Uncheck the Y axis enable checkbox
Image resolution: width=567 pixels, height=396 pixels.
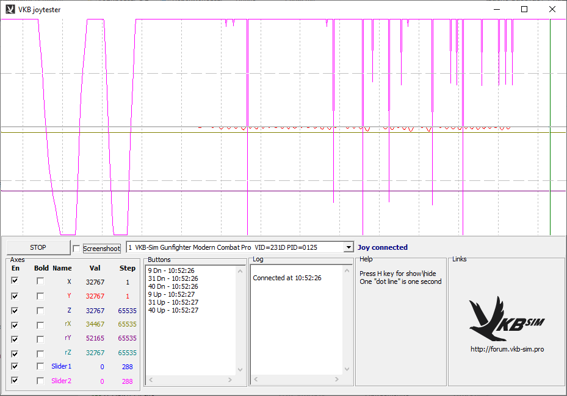15,296
